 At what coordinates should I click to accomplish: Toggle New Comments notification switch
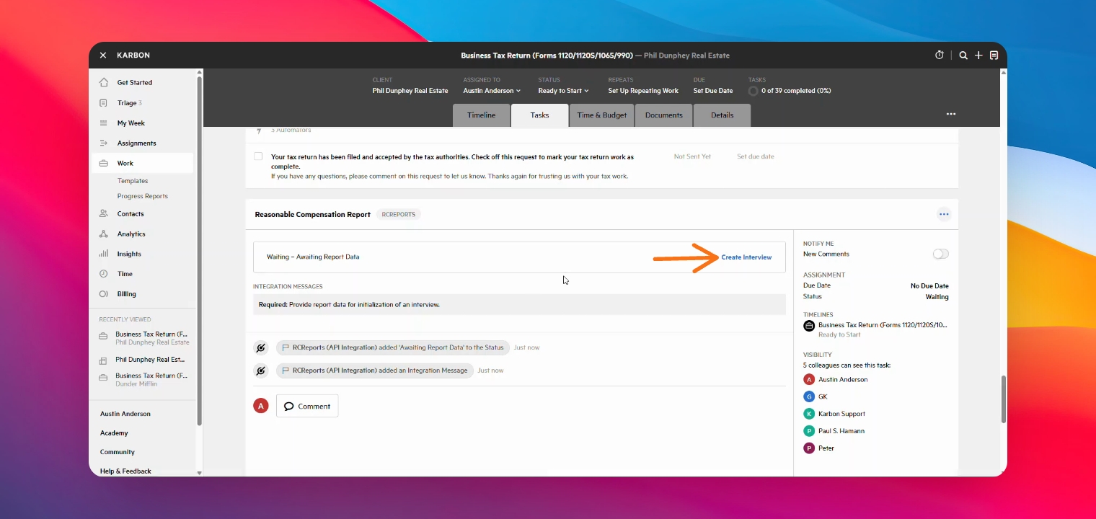click(x=940, y=254)
